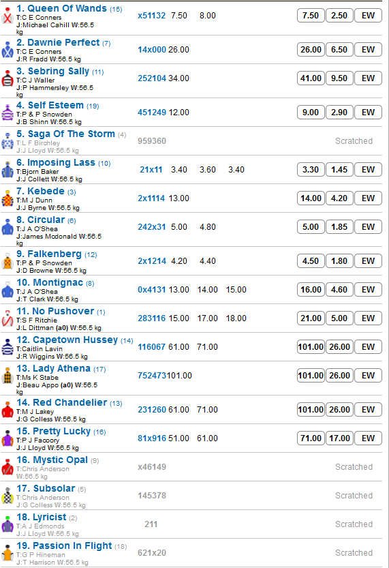Click Capetown Hussey striped silk icon

point(7,346)
